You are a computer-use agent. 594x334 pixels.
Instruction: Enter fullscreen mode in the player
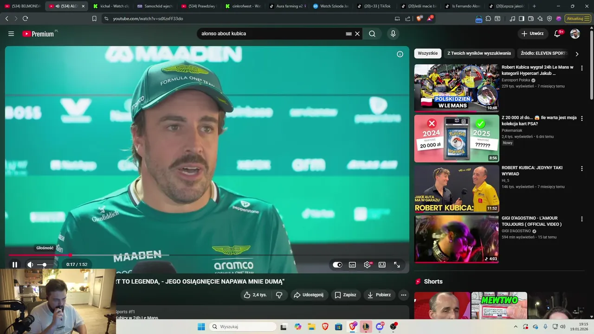[397, 265]
